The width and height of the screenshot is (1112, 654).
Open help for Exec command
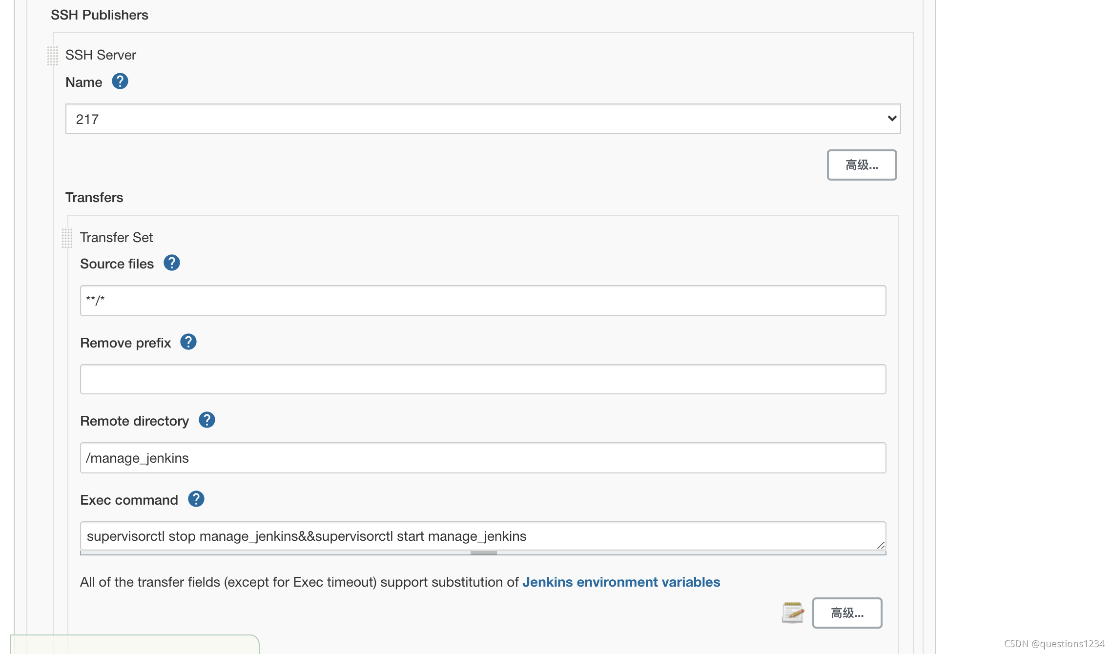[x=196, y=499]
